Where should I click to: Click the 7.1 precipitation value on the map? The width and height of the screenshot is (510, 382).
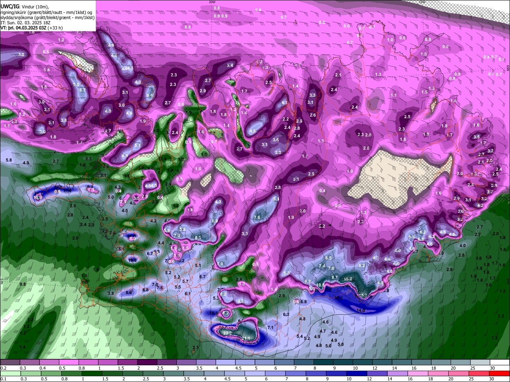tap(271, 327)
